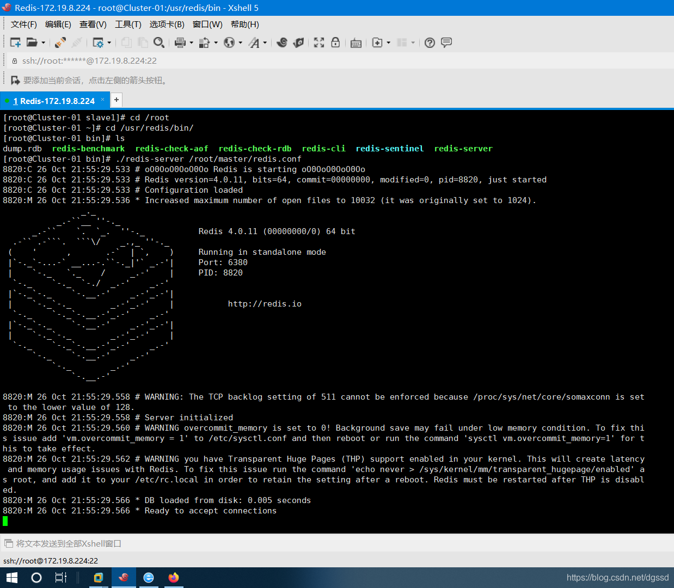Screen dimensions: 674x588
Task: Toggle full screen icon
Action: [x=319, y=42]
